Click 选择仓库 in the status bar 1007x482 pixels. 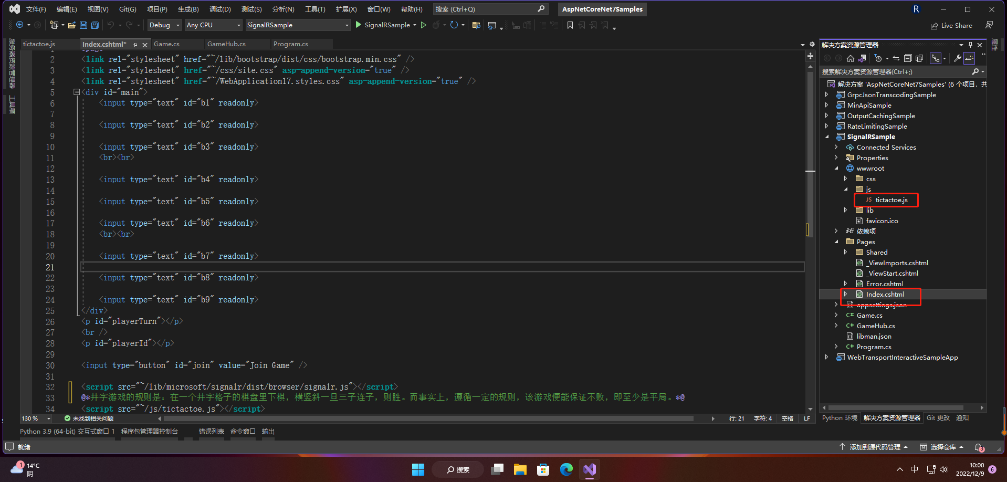942,447
